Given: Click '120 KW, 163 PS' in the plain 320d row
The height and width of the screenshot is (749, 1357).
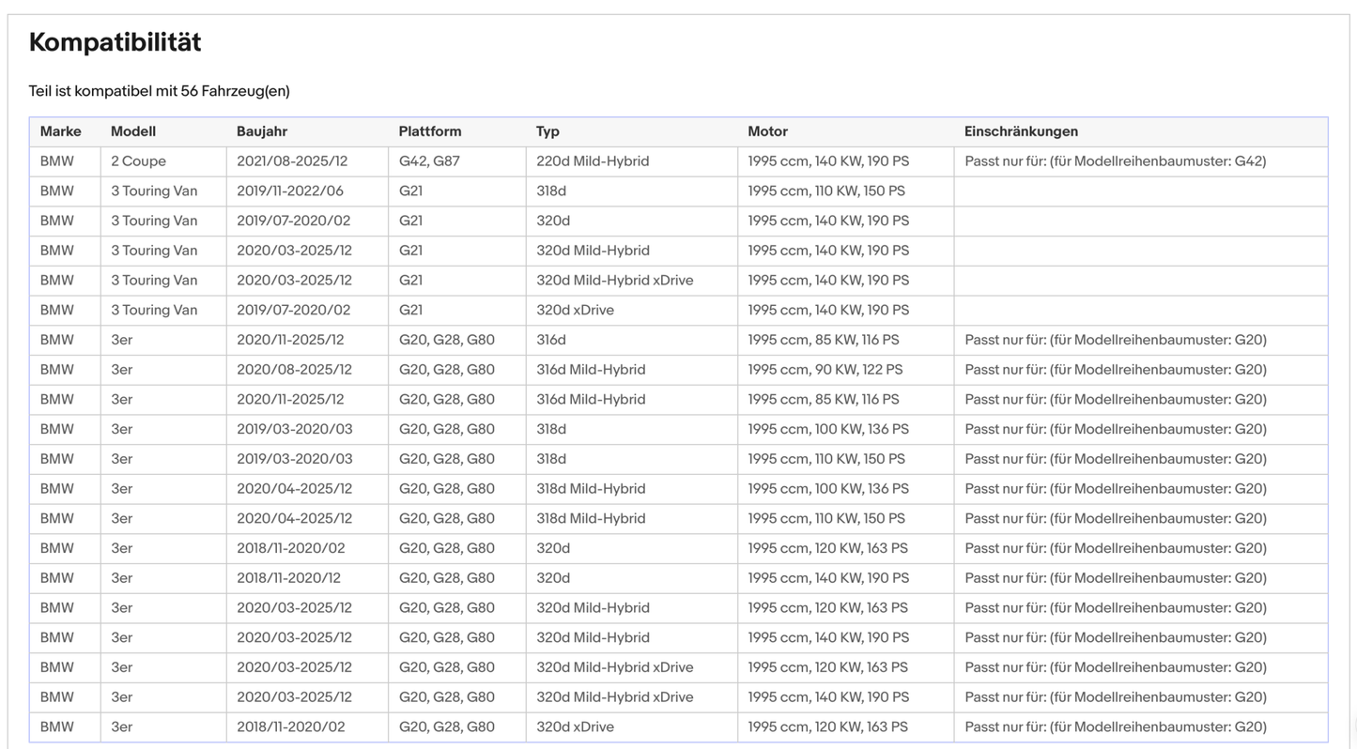Looking at the screenshot, I should click(x=861, y=548).
